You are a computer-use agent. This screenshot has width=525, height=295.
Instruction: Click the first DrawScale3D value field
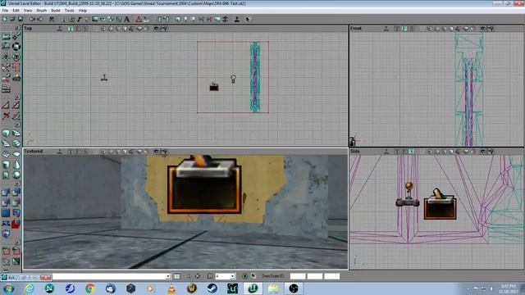click(x=298, y=276)
